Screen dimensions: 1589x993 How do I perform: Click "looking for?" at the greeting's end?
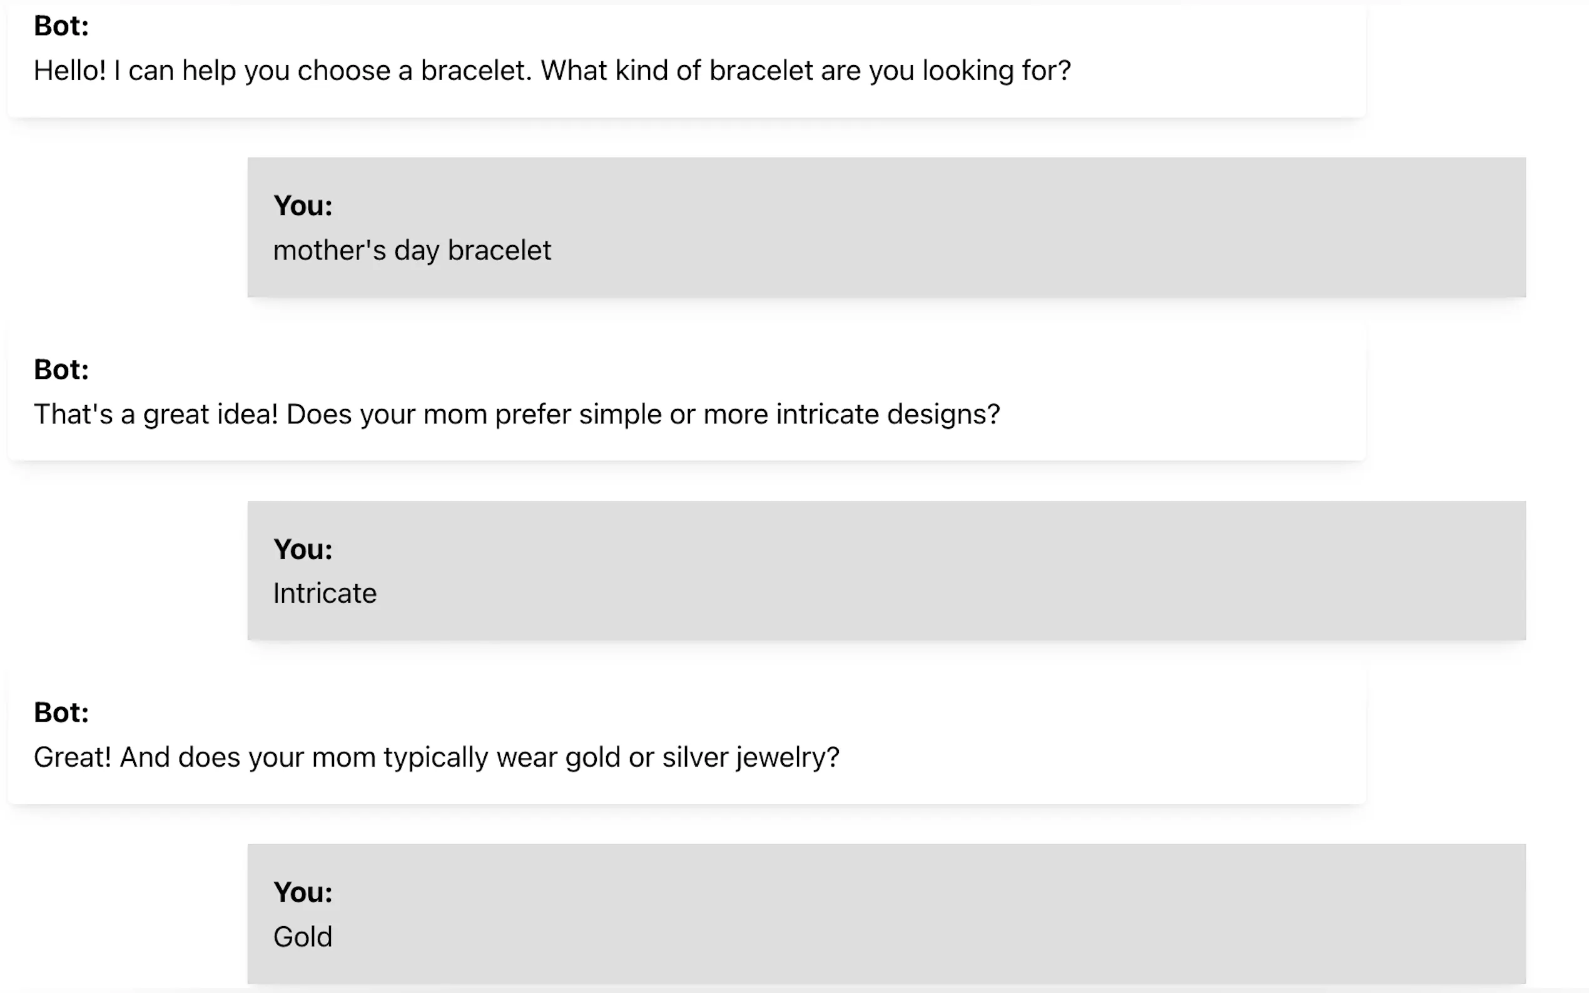pos(996,71)
